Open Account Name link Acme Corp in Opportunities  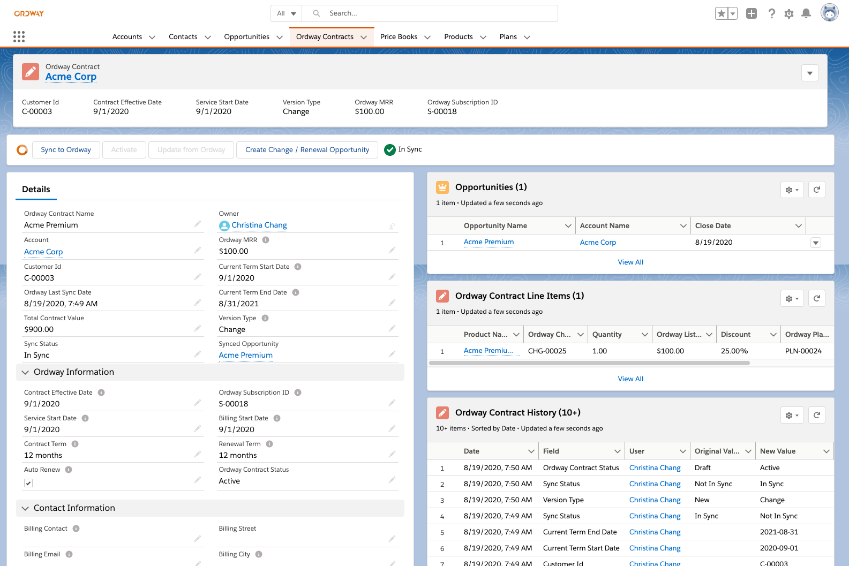tap(598, 243)
